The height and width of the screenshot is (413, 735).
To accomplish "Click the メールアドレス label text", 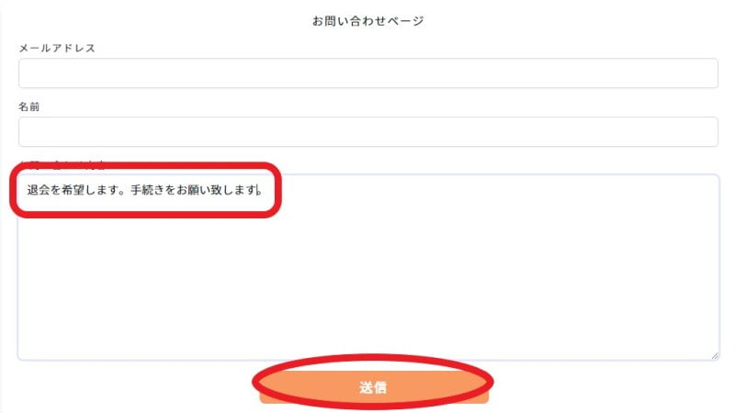I will [57, 48].
